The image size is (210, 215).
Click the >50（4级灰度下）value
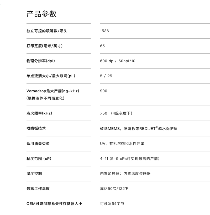tap(116, 113)
